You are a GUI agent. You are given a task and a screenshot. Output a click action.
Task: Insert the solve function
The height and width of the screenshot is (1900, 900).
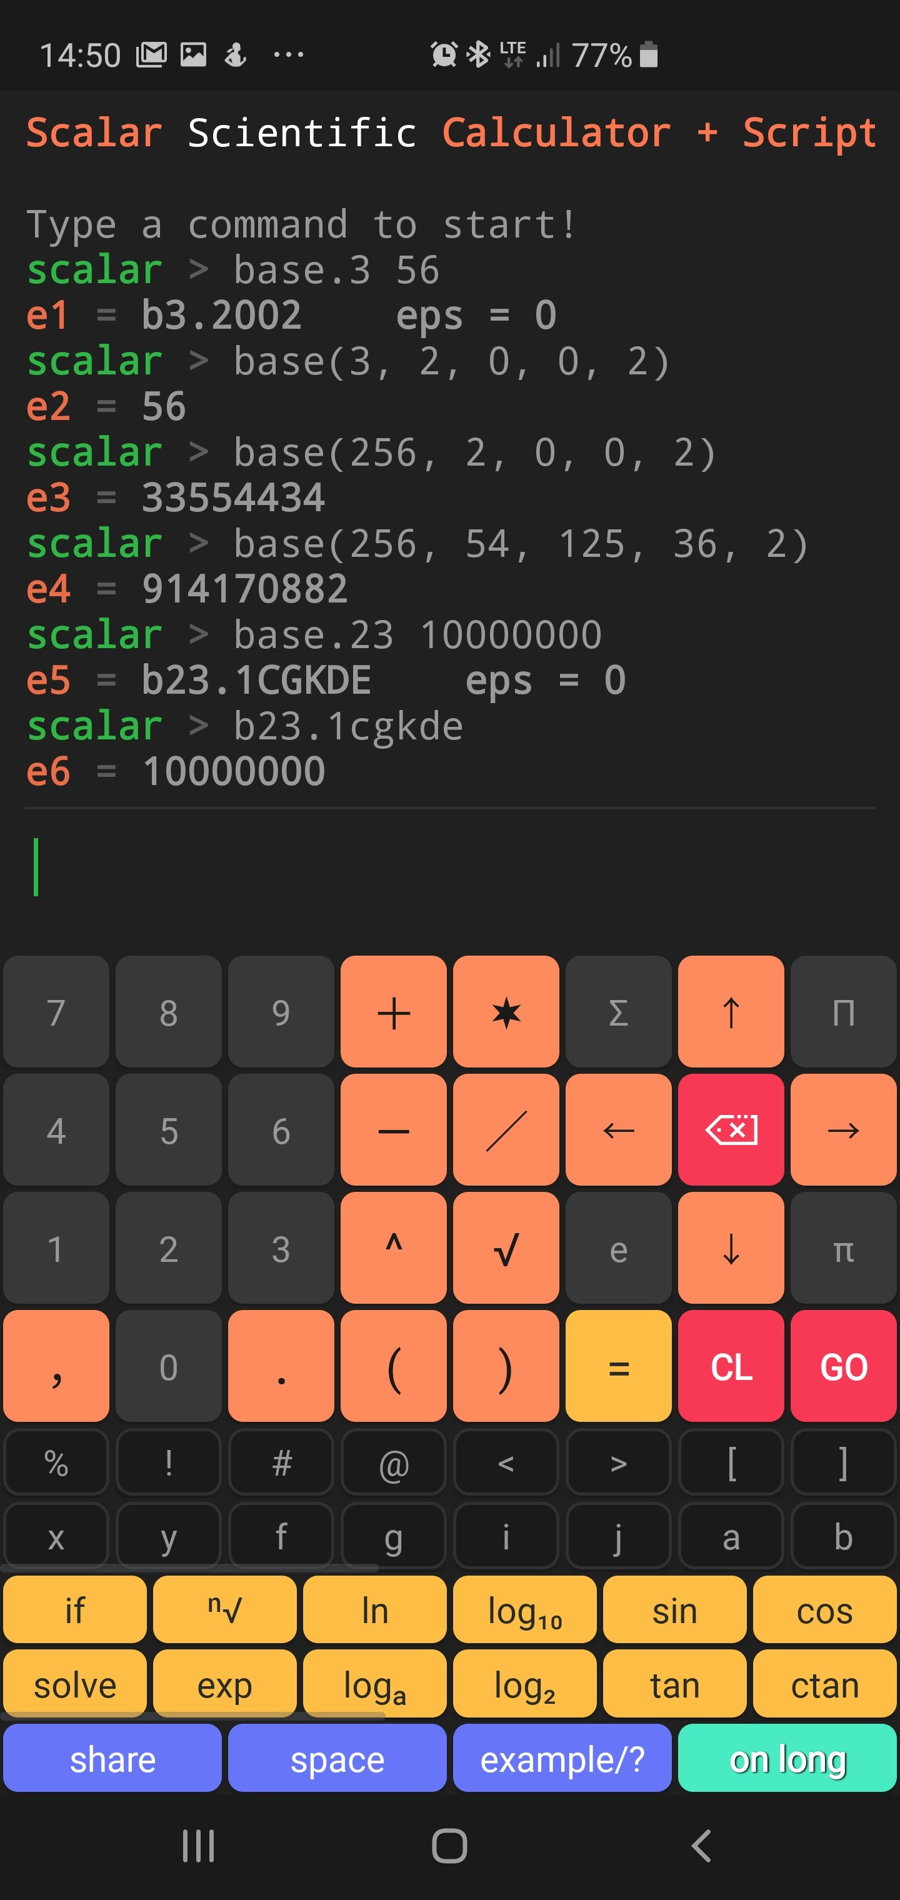point(74,1683)
